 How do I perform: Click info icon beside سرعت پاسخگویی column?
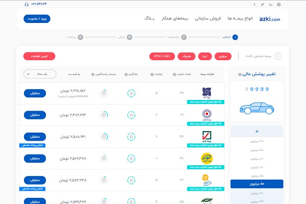pos(93,74)
